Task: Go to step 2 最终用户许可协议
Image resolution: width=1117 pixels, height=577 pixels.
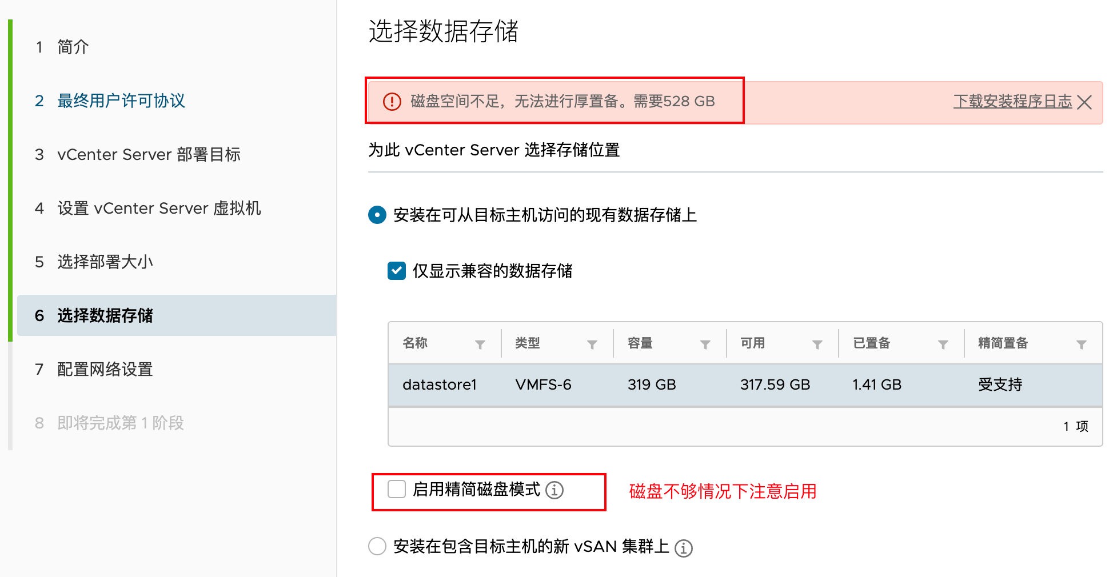Action: [121, 101]
